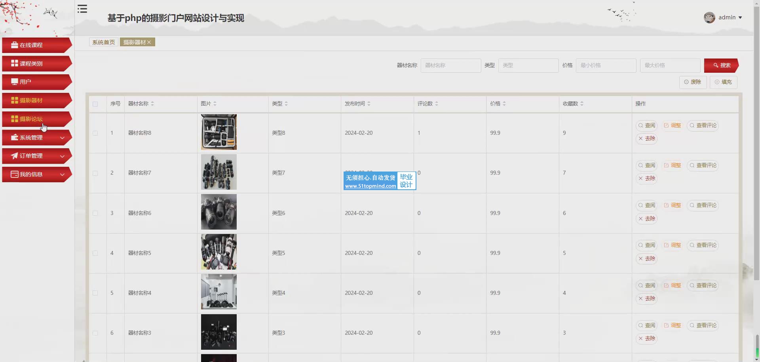Screen dimensions: 760x362
Task: Focus the 器材名称 search field
Action: 451,65
